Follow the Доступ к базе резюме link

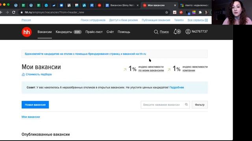(x=124, y=20)
